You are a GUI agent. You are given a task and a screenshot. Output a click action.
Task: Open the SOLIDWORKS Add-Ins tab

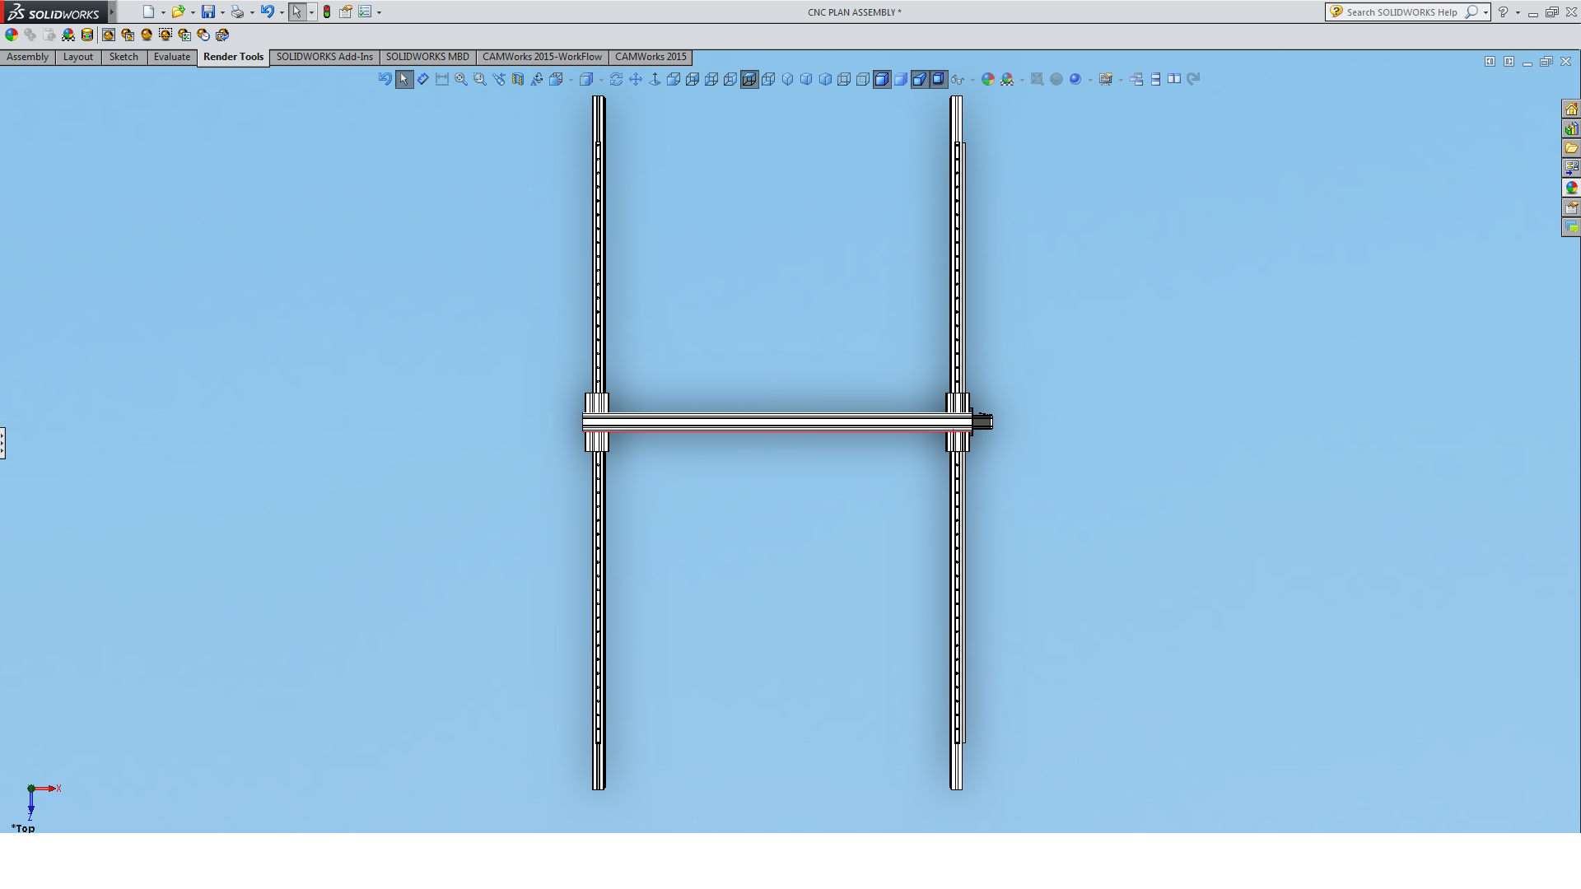coord(324,57)
